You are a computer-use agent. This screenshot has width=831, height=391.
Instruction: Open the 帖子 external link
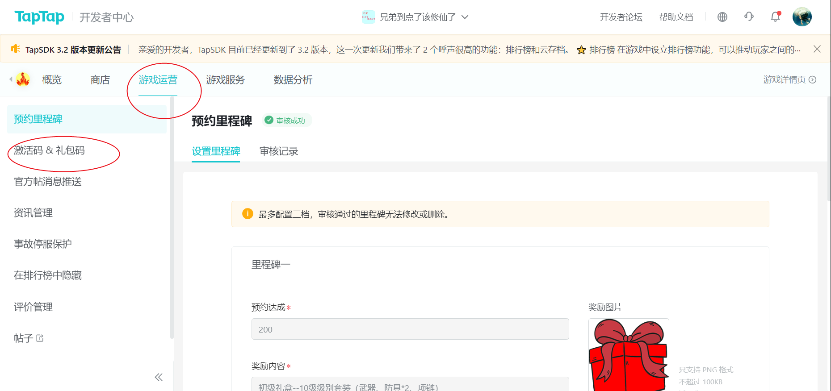coord(29,338)
